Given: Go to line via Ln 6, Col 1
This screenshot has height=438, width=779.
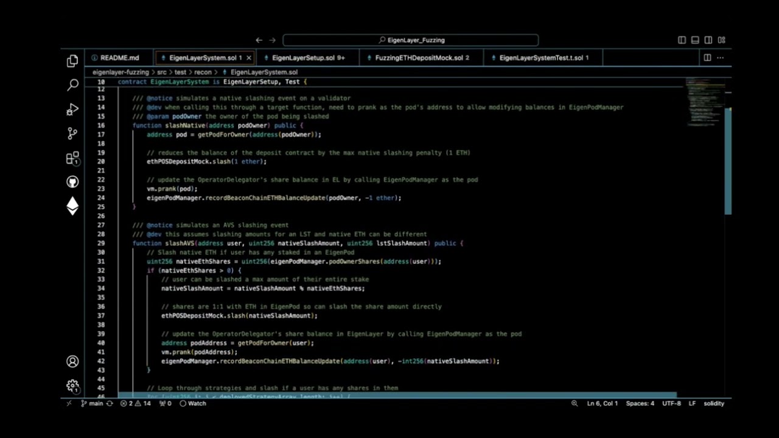Looking at the screenshot, I should click(x=603, y=403).
